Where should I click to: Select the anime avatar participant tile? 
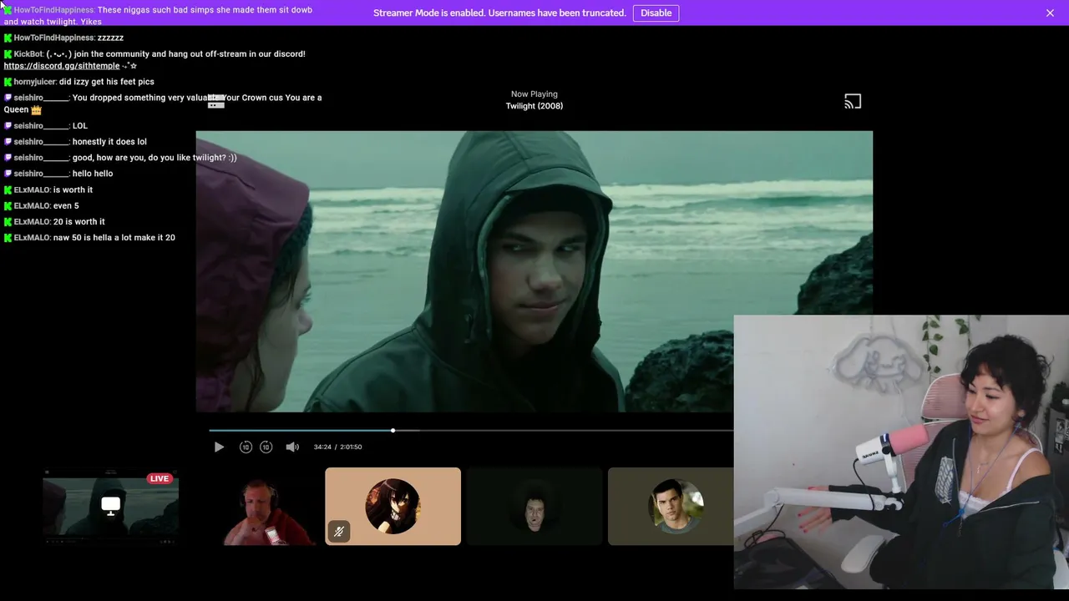(393, 507)
